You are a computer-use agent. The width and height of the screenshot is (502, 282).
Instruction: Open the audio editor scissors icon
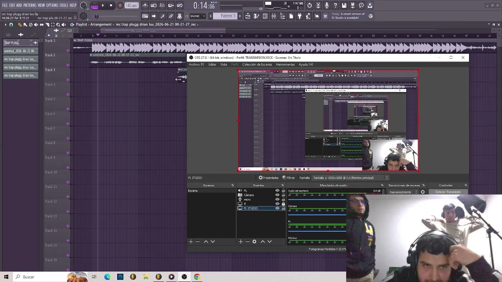point(318,5)
